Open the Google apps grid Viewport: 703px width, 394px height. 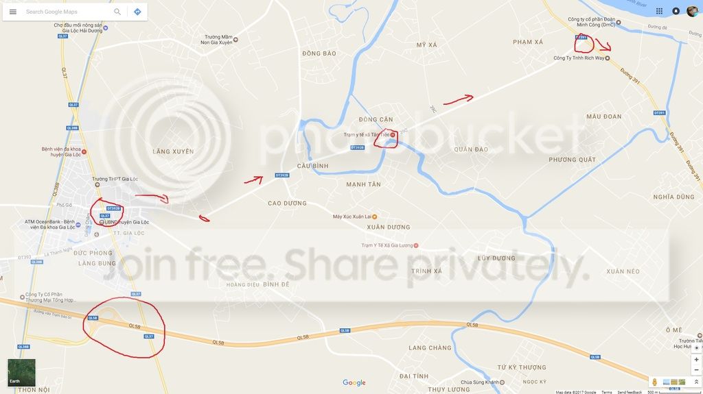(x=659, y=11)
